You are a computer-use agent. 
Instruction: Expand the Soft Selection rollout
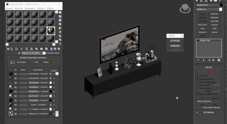197,112
